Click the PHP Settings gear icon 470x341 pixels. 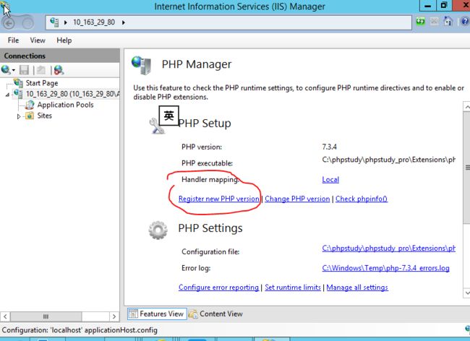click(158, 230)
